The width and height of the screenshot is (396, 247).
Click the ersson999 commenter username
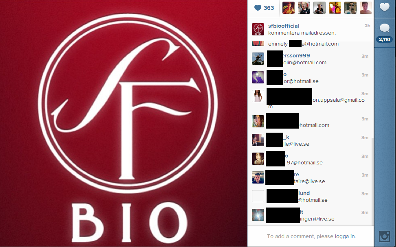tap(297, 56)
